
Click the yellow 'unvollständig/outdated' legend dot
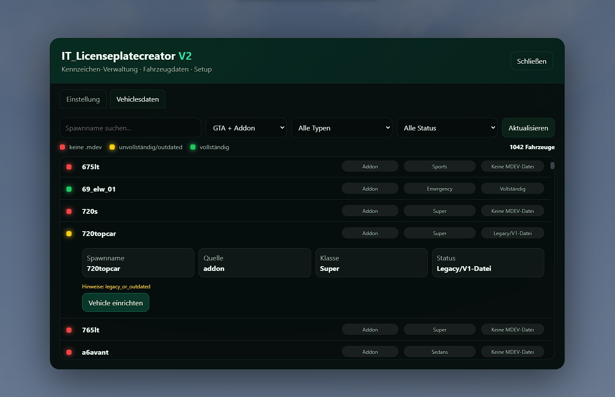(112, 147)
